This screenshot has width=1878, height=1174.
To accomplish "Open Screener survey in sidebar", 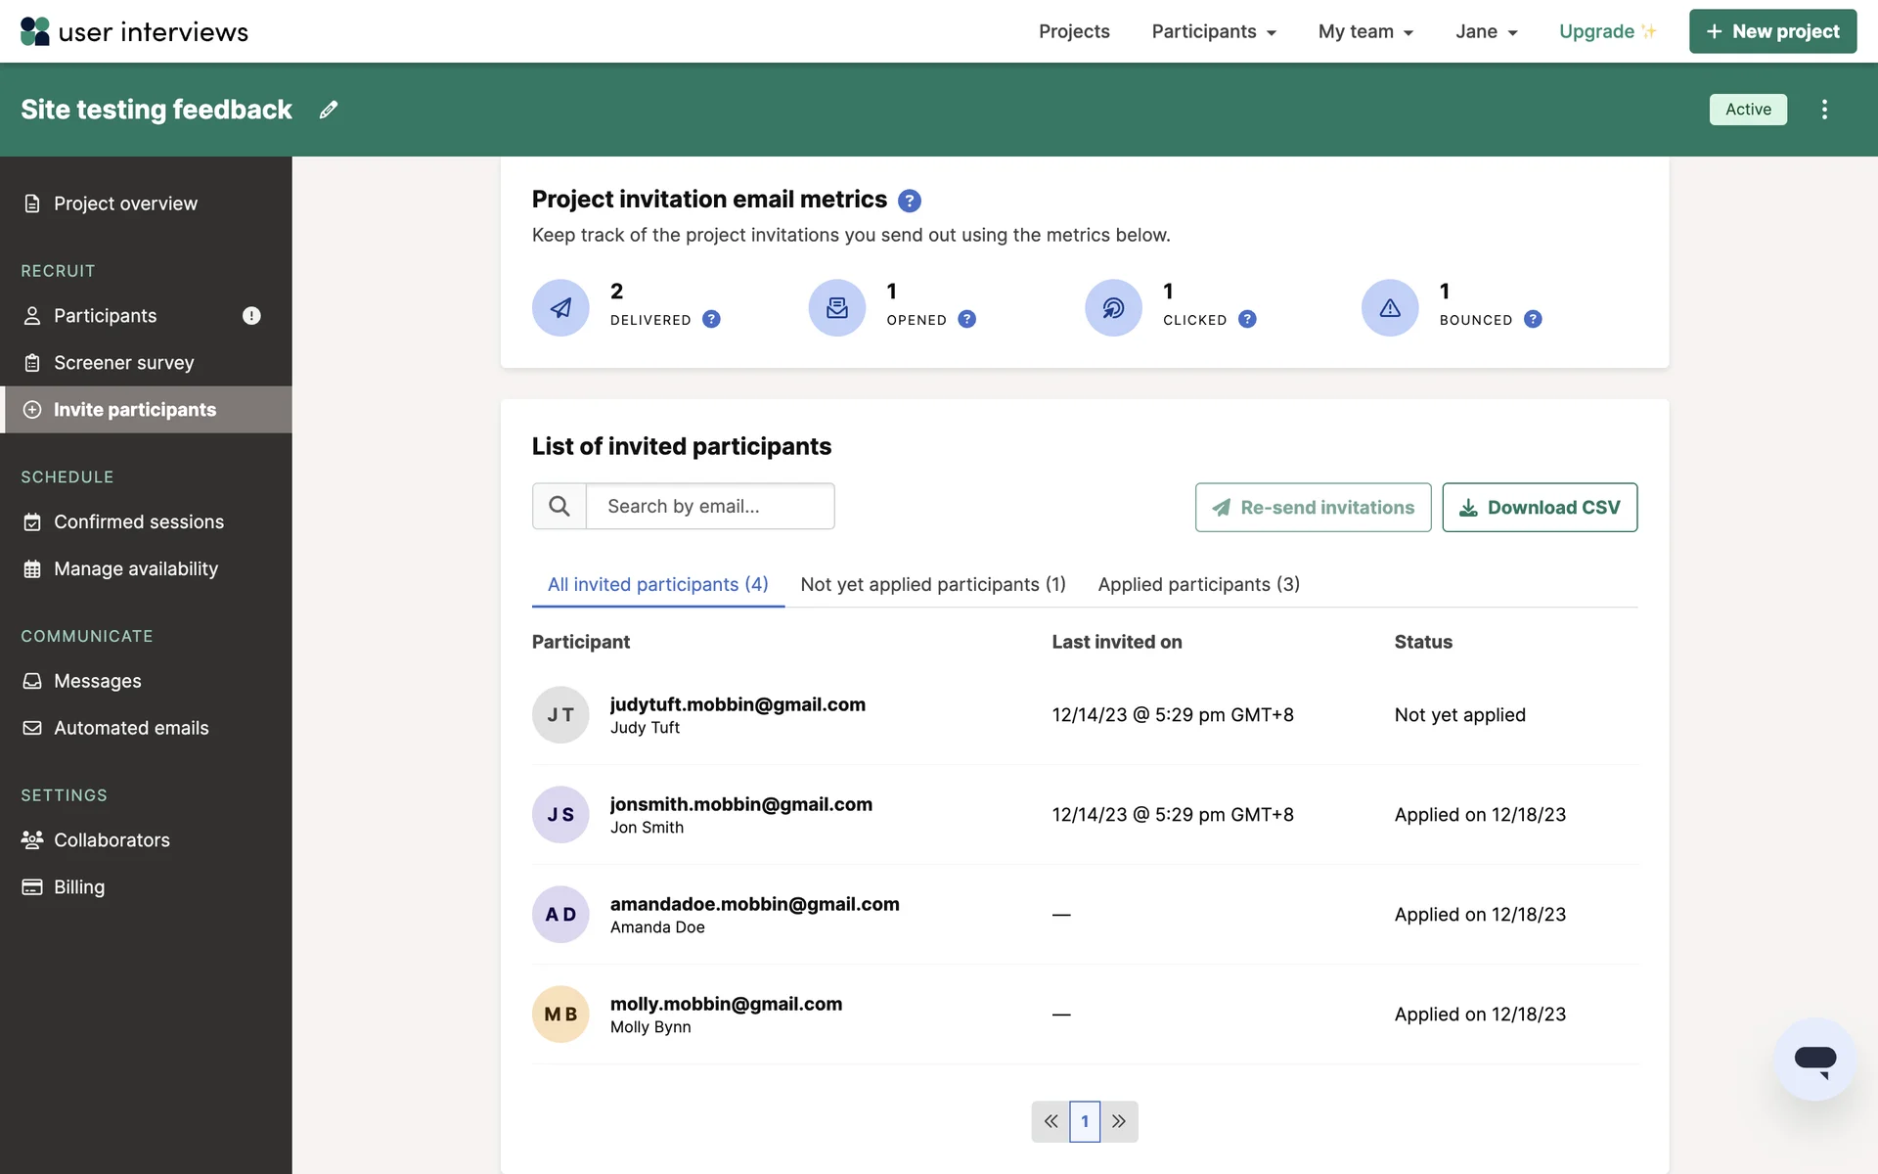I will point(123,362).
